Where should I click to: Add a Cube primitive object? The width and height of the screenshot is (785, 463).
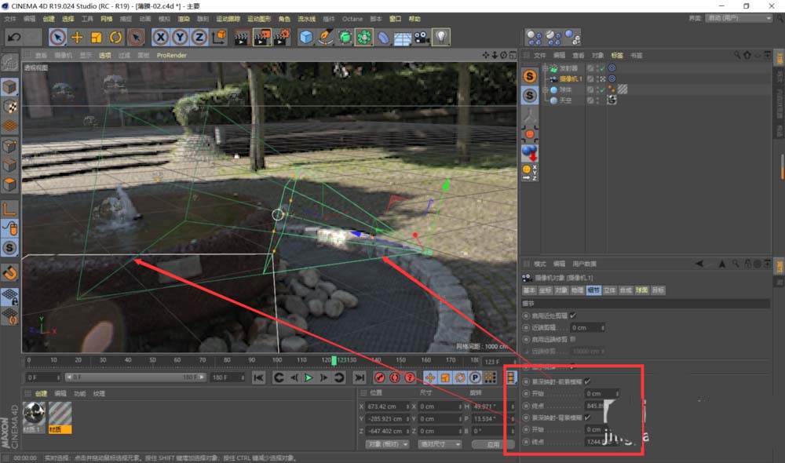[x=306, y=37]
